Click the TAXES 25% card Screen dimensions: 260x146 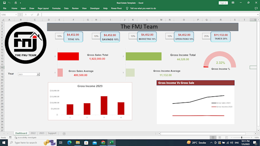coord(221,37)
